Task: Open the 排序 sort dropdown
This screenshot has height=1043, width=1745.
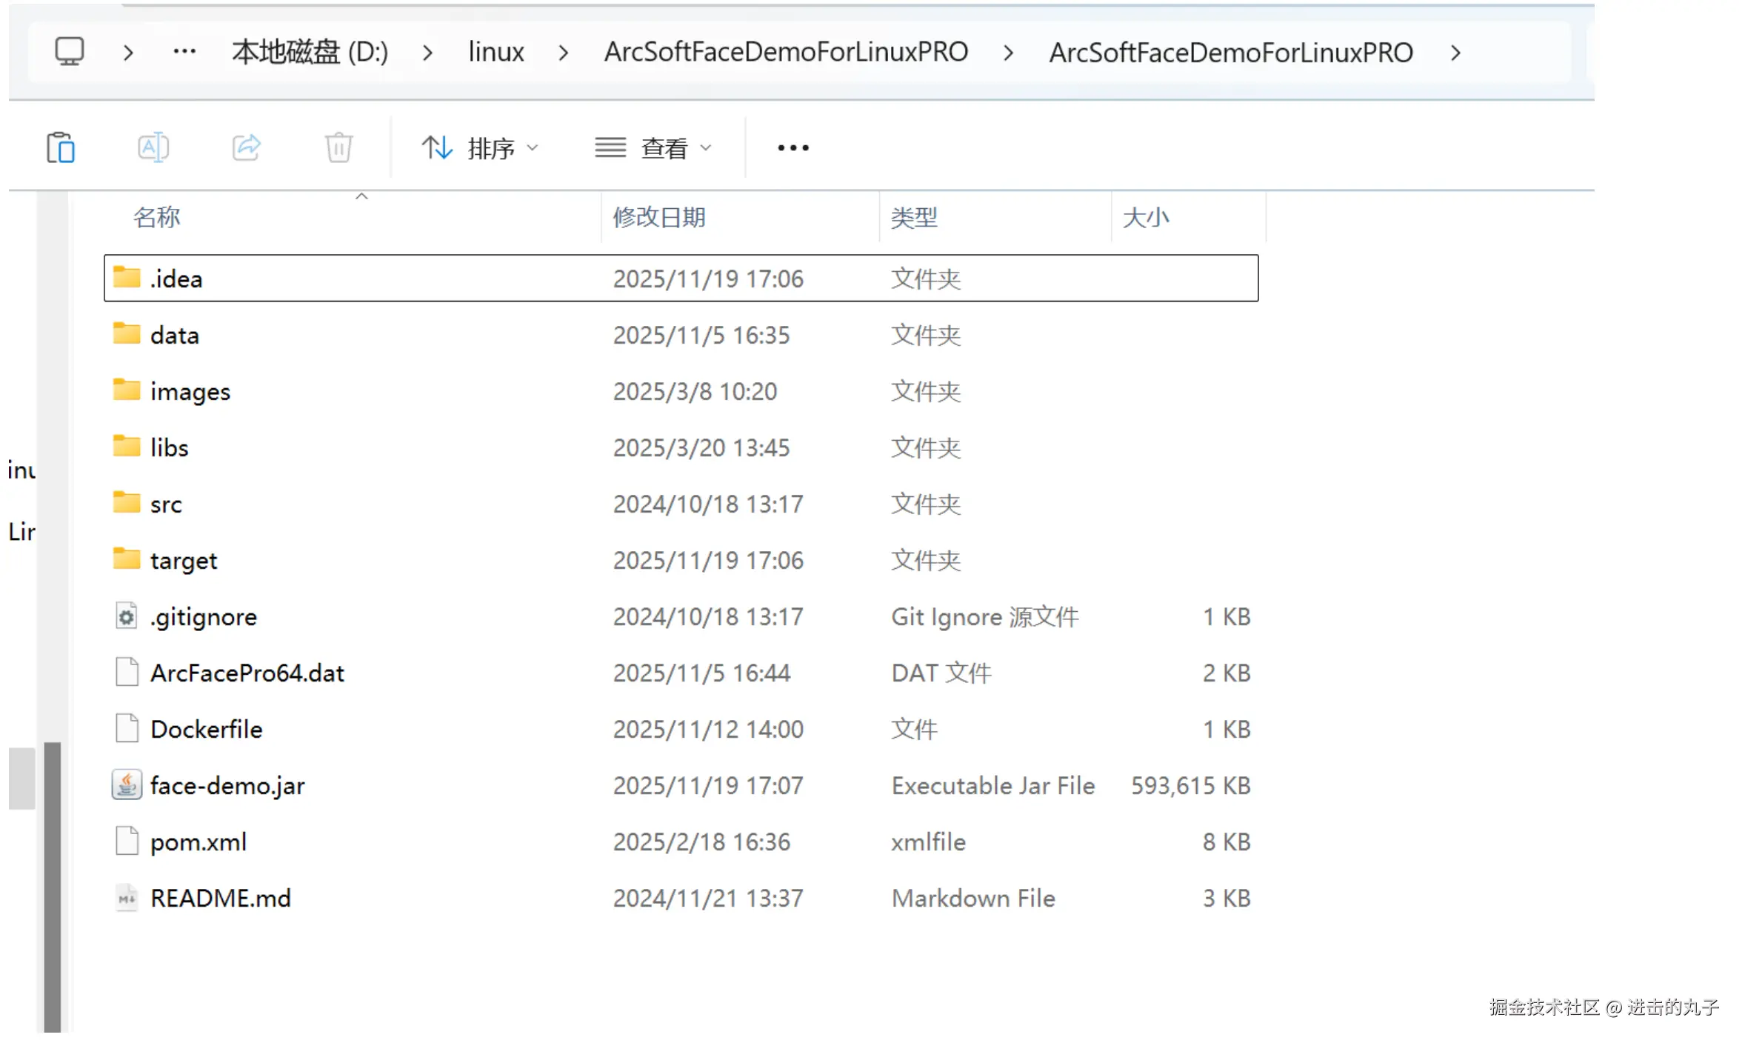Action: [480, 148]
